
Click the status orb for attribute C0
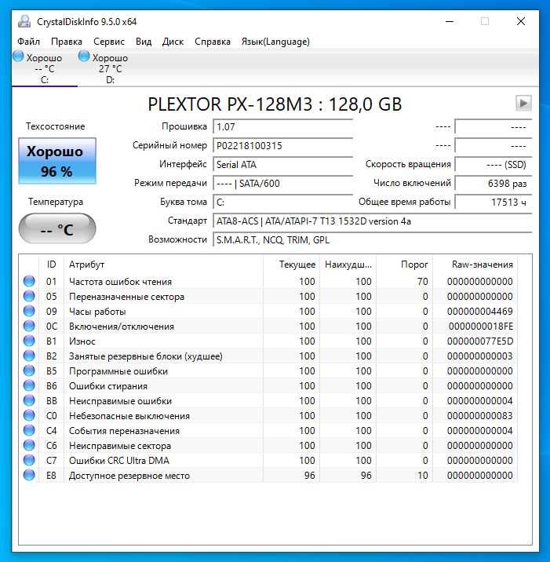[x=29, y=415]
